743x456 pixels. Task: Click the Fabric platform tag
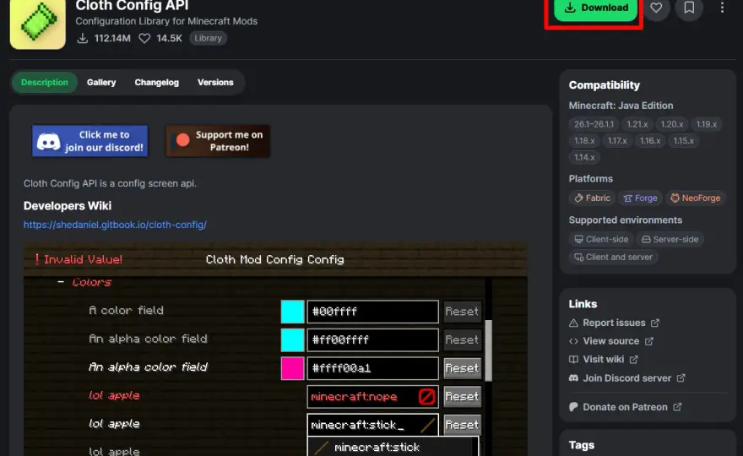tap(593, 198)
